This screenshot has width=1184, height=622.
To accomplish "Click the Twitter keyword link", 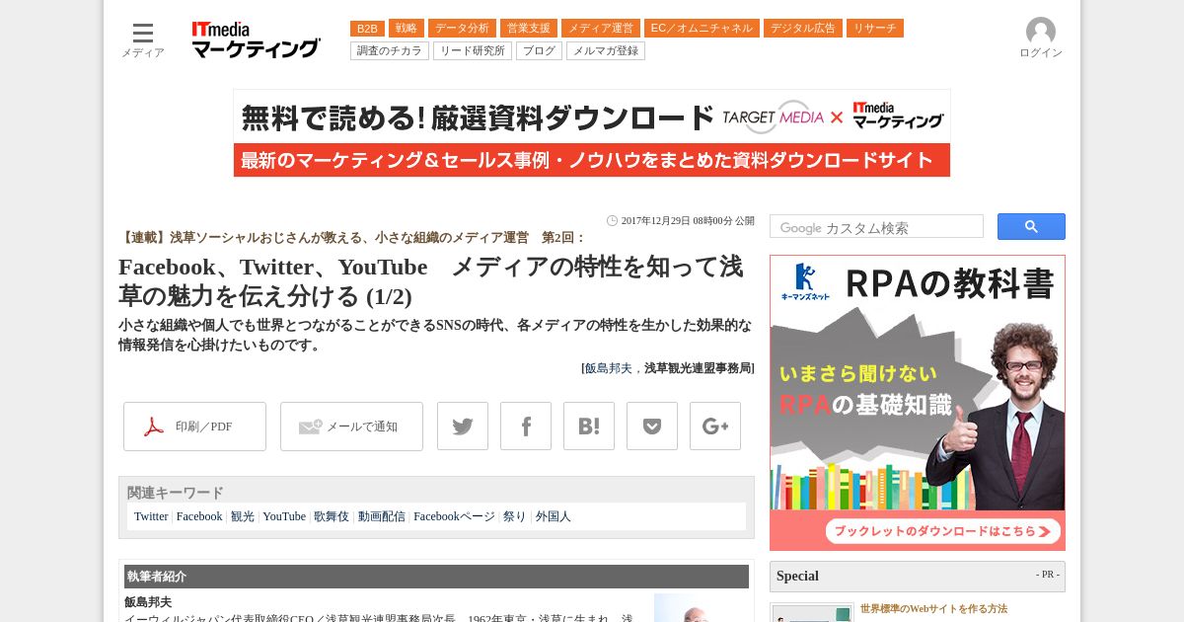I will click(x=151, y=516).
